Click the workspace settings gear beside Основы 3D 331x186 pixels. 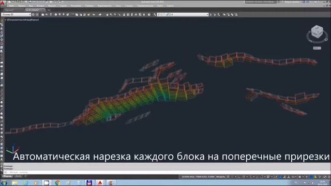[x=33, y=14]
